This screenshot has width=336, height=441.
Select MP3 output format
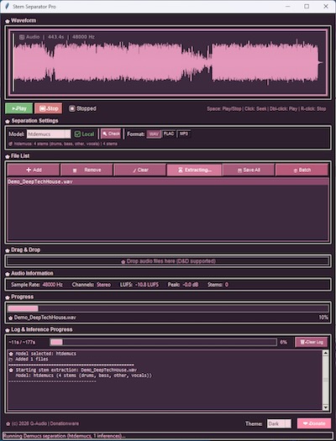pos(184,134)
